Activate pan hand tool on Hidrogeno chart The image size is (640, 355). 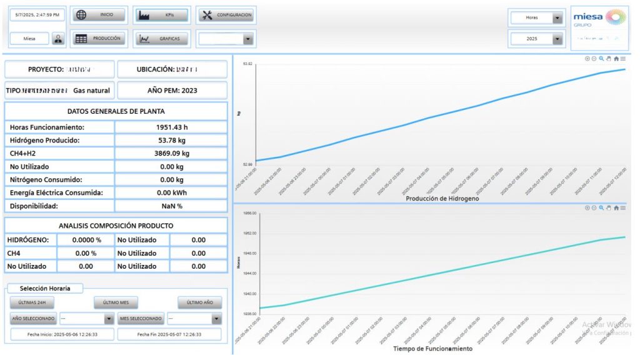[609, 59]
